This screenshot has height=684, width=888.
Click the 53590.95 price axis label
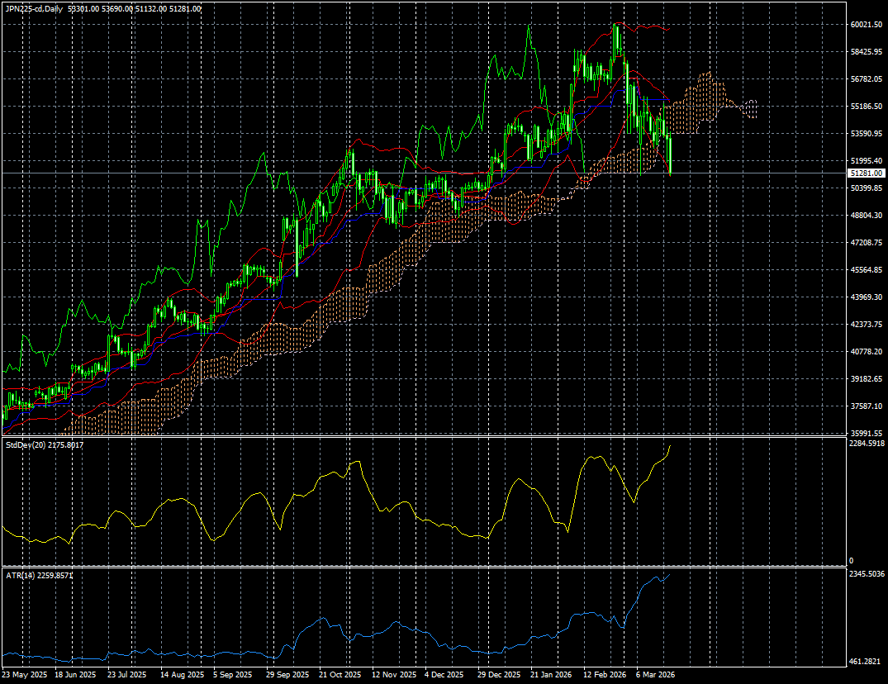867,134
